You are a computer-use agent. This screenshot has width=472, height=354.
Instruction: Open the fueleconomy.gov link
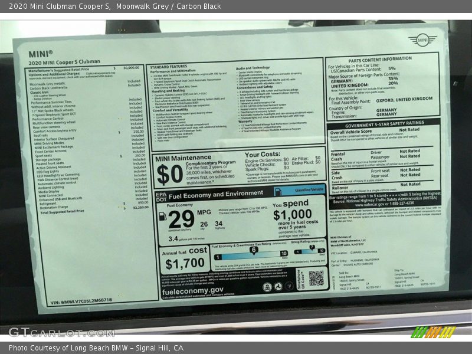click(193, 291)
